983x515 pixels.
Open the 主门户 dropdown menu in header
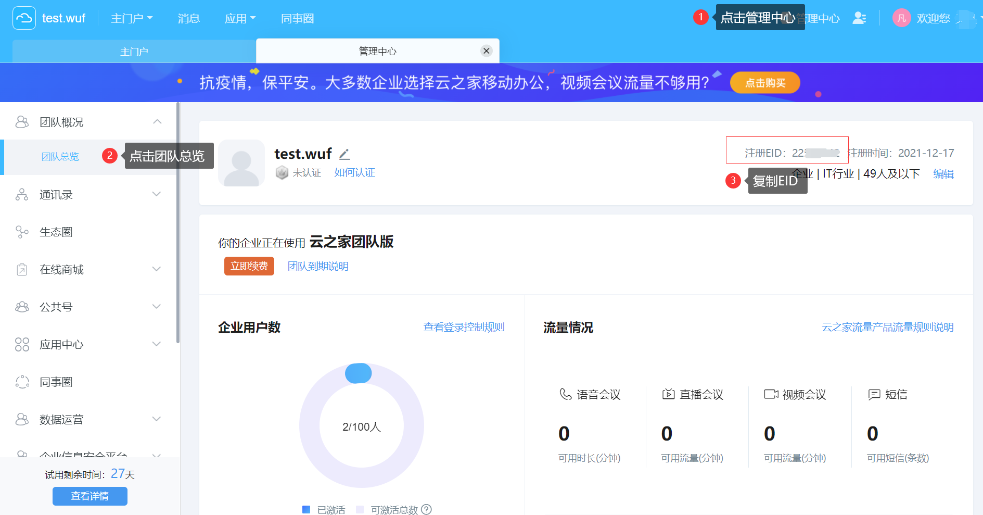132,18
